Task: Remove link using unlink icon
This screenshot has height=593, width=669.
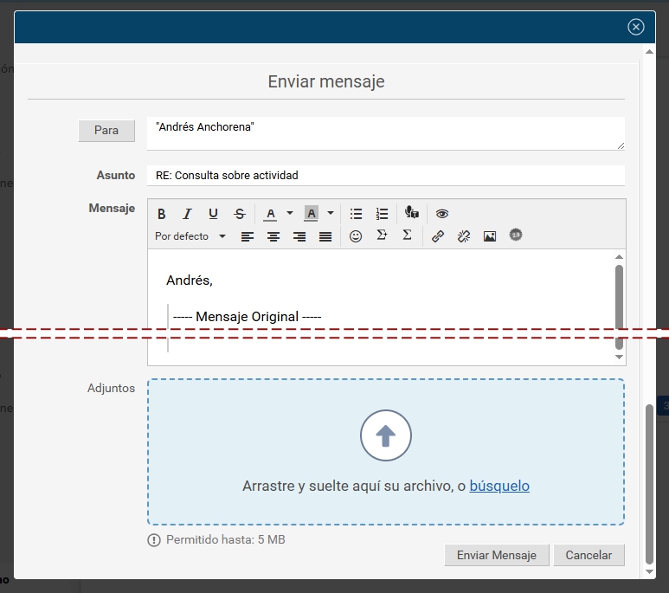Action: (x=464, y=236)
